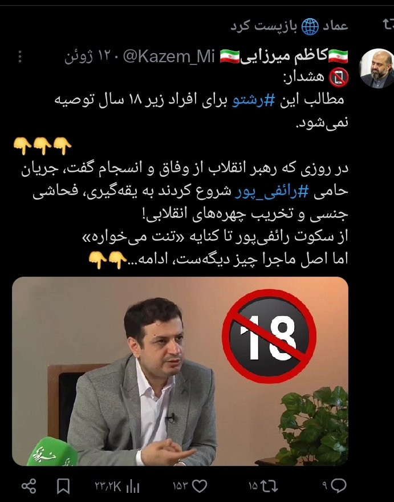The width and height of the screenshot is (394, 502).
Task: Open the three-dot more options menu
Action: (20, 56)
